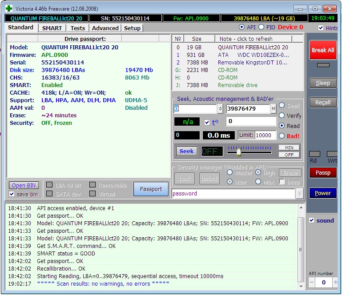Click the Drive passport header
Image resolution: width=342 pixels, height=295 pixels.
[x=80, y=39]
